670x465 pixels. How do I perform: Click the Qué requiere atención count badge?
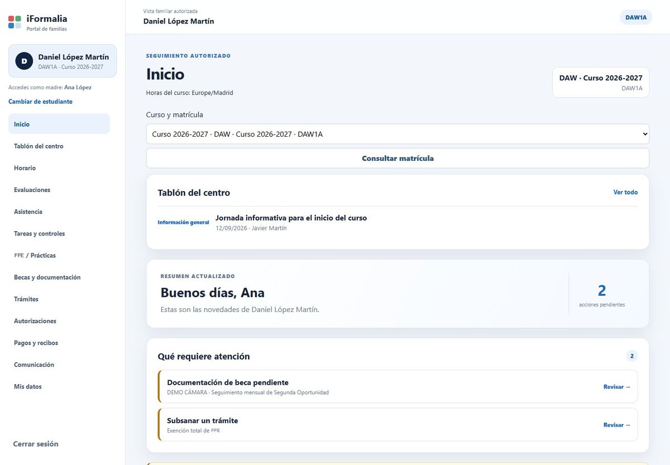pos(631,356)
